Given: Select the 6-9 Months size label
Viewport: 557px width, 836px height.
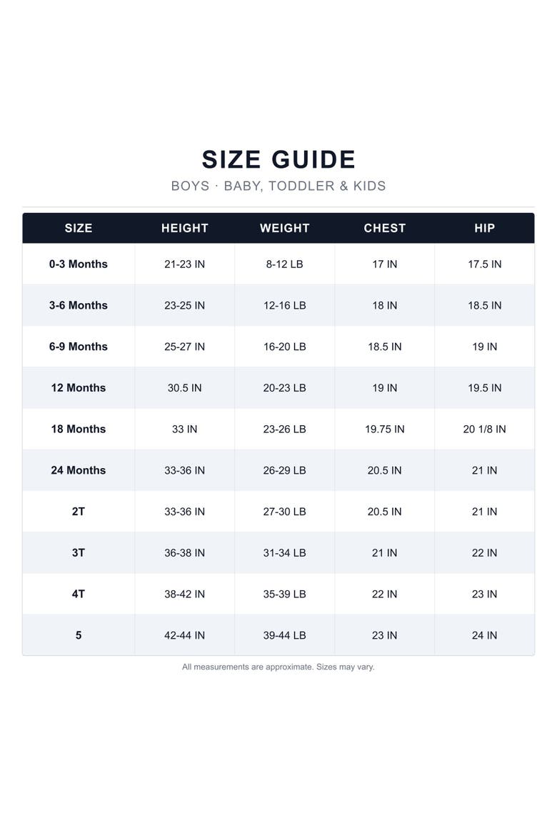Looking at the screenshot, I should [79, 347].
